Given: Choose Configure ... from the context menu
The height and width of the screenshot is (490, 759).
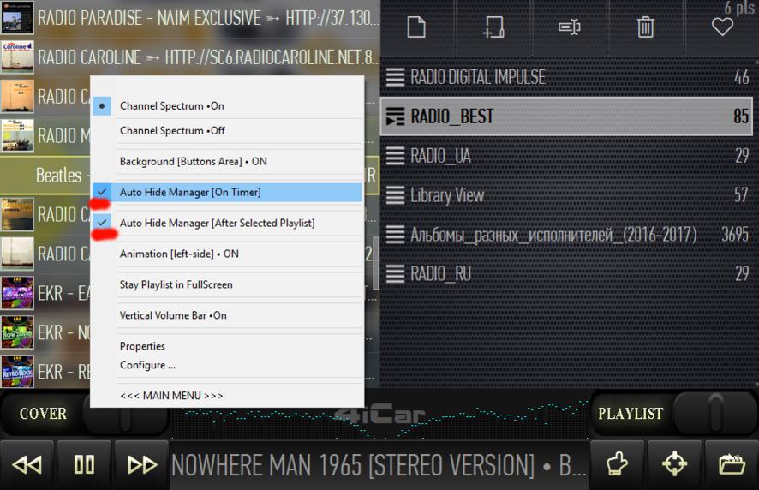Looking at the screenshot, I should pyautogui.click(x=147, y=365).
